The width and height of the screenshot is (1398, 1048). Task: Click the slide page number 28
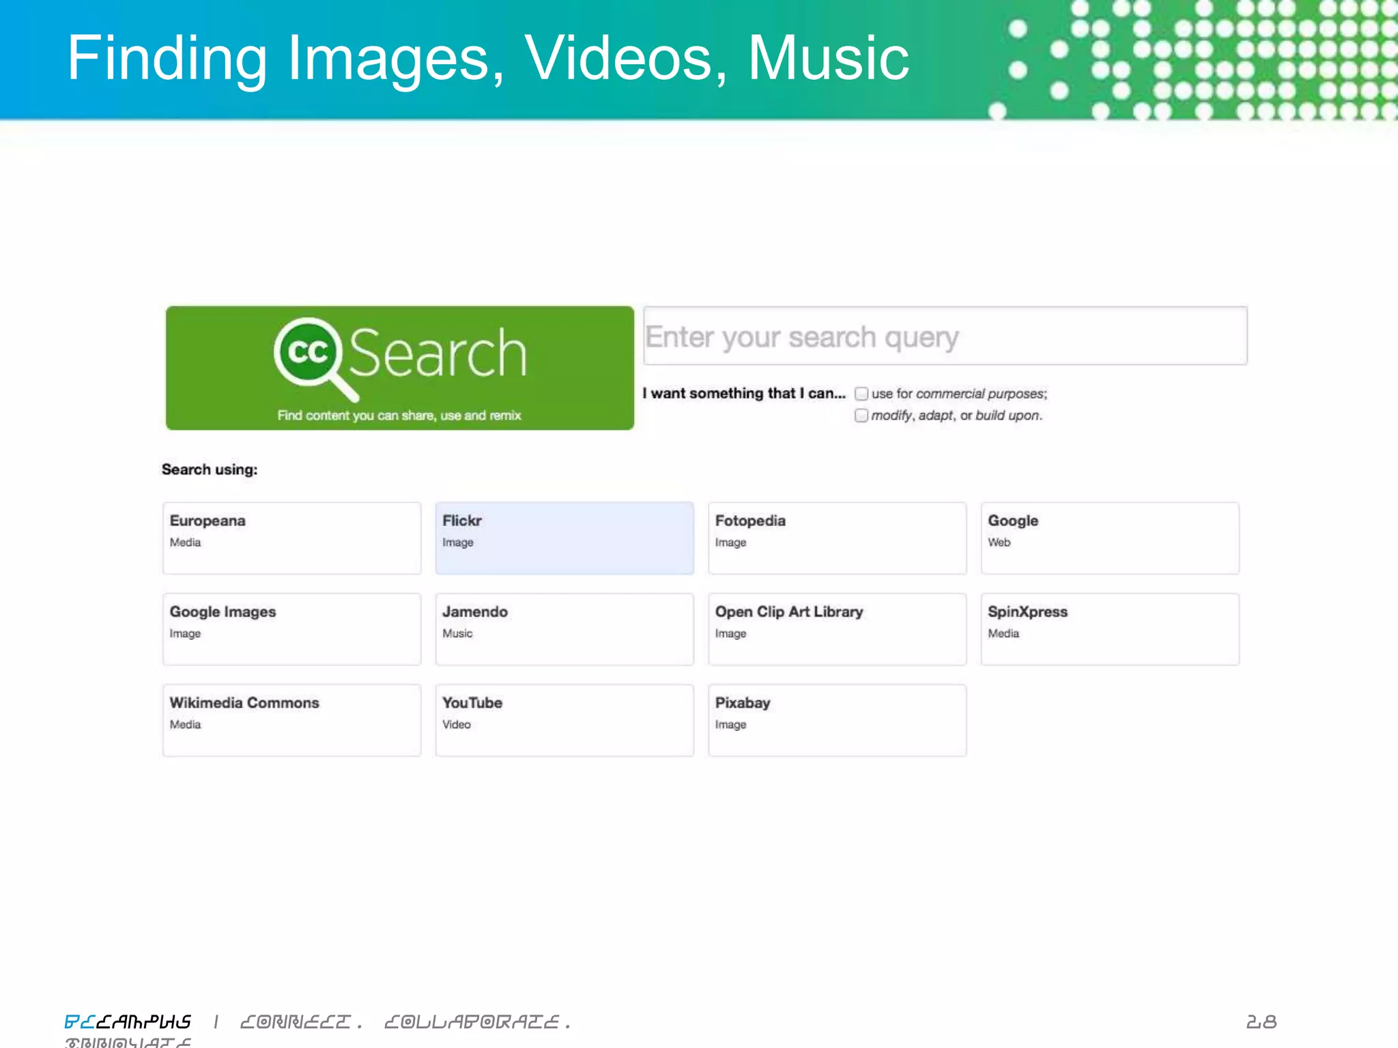coord(1260,1021)
